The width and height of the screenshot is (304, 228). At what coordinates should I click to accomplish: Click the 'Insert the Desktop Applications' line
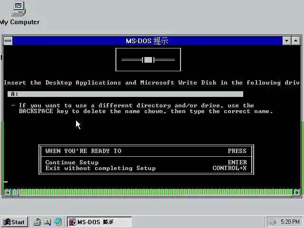pyautogui.click(x=152, y=83)
